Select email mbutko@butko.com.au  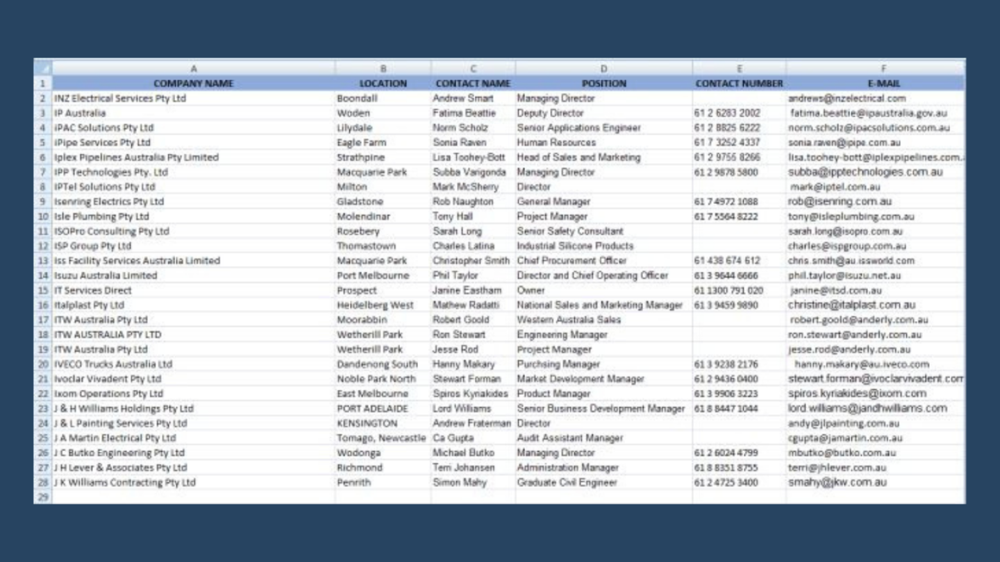coord(875,453)
